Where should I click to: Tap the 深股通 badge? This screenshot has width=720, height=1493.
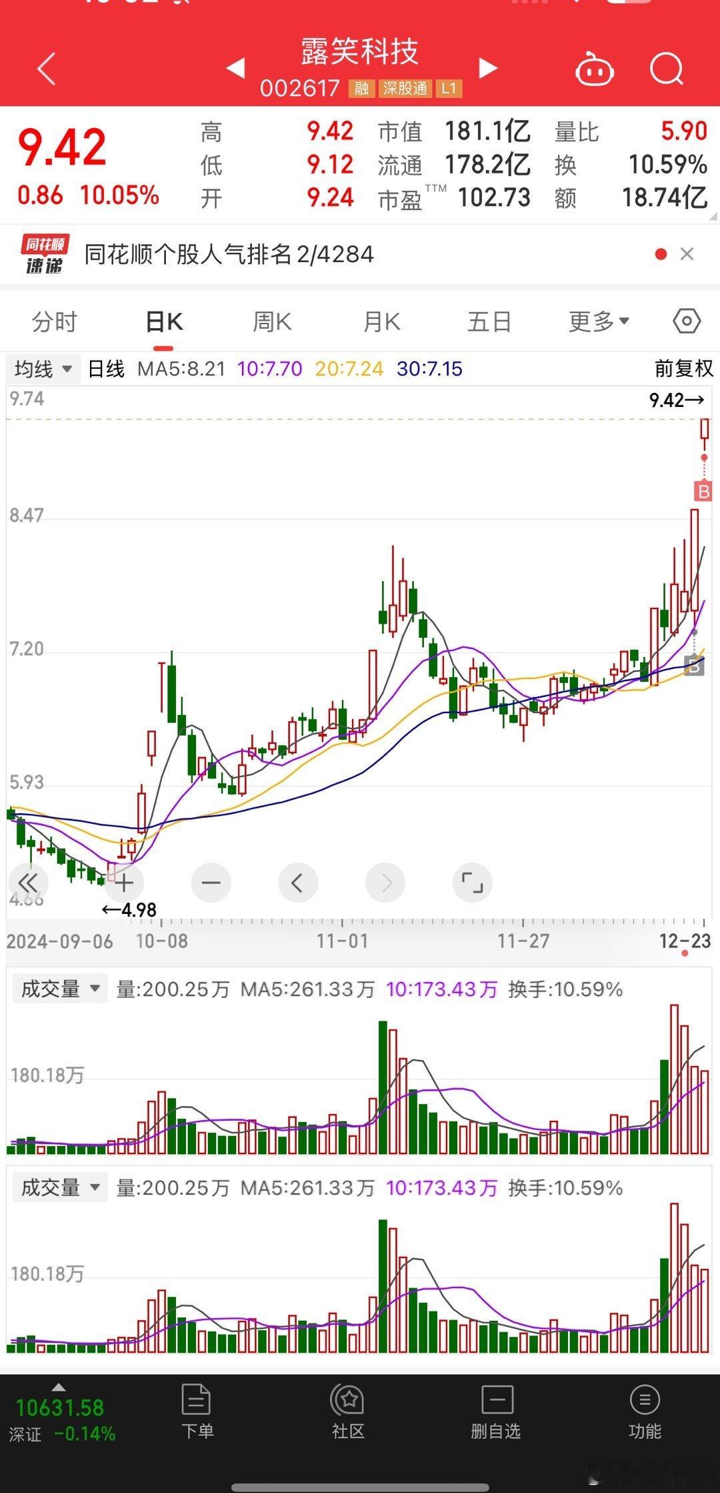(x=405, y=89)
